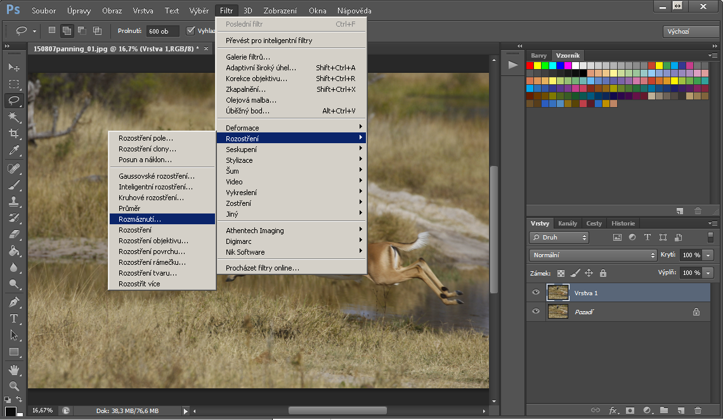Hide the Pozadí layer

coord(536,312)
